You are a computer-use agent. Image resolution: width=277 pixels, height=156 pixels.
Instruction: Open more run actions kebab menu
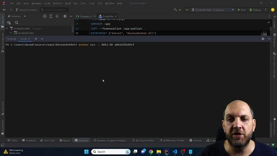point(265,10)
